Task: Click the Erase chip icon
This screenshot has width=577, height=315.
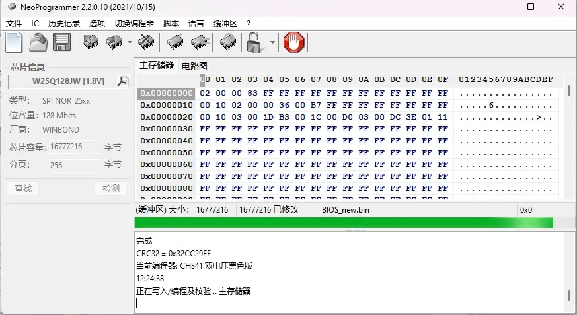Action: (x=146, y=42)
